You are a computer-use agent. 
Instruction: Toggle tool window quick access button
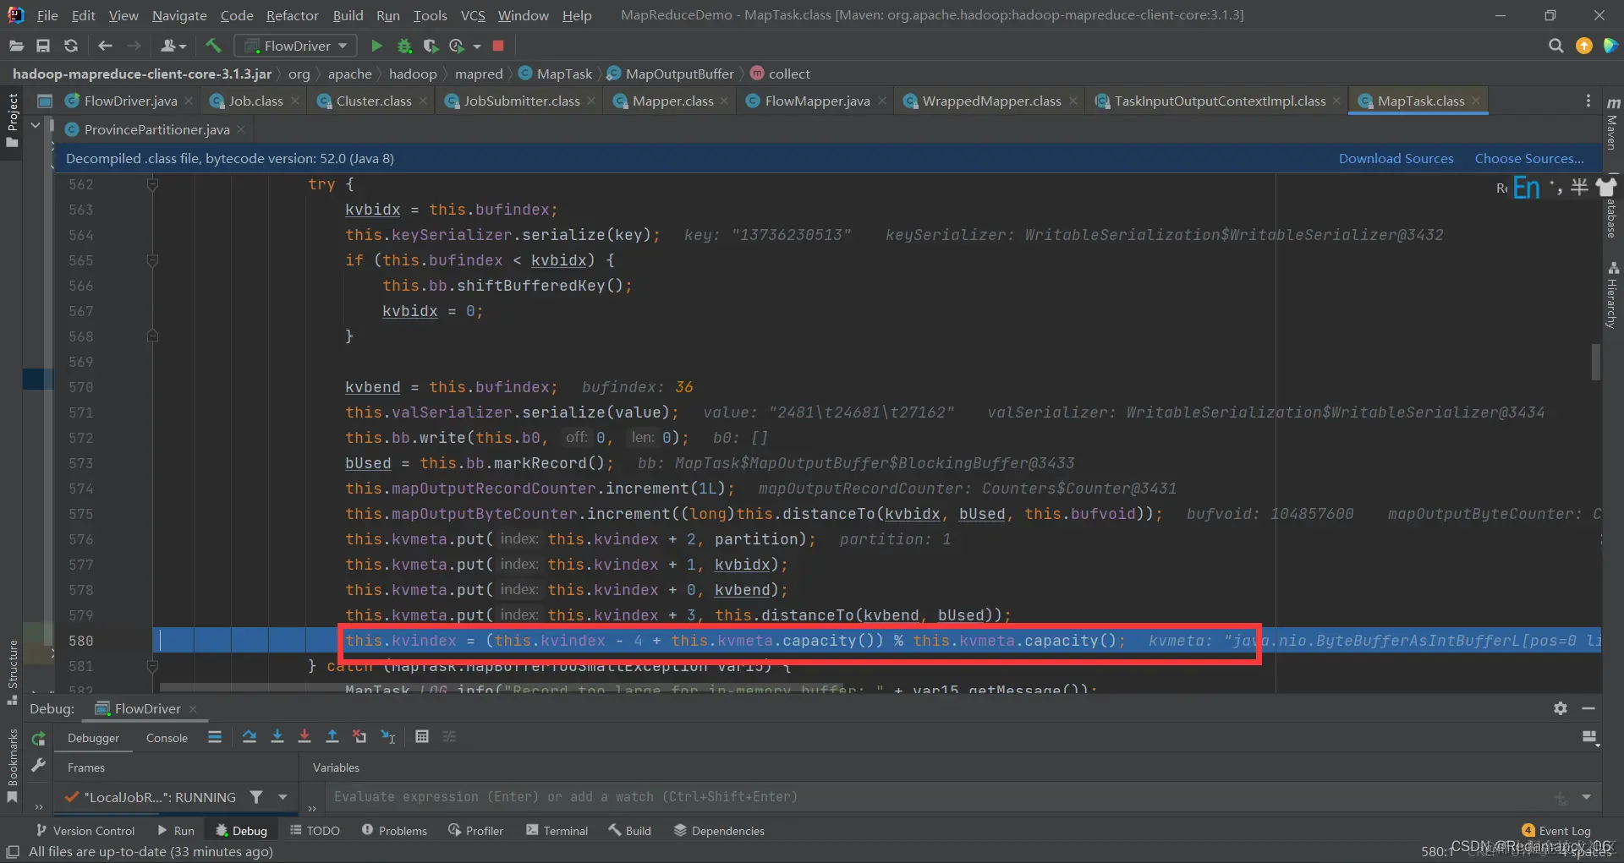coord(13,852)
